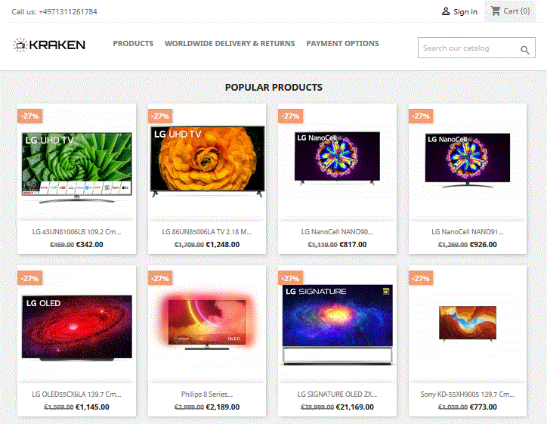Open Worldwide Delivery & Returns page
The image size is (547, 424).
(230, 44)
